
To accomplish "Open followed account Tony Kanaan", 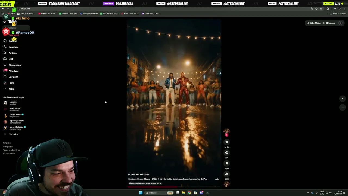I will 14,115.
